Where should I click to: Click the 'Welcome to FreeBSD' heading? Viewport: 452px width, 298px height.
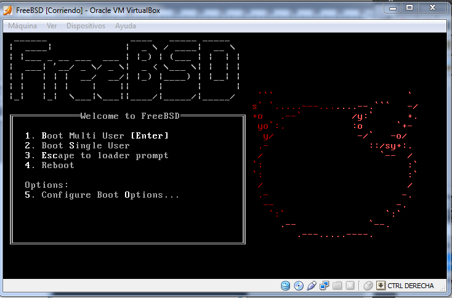tap(130, 116)
